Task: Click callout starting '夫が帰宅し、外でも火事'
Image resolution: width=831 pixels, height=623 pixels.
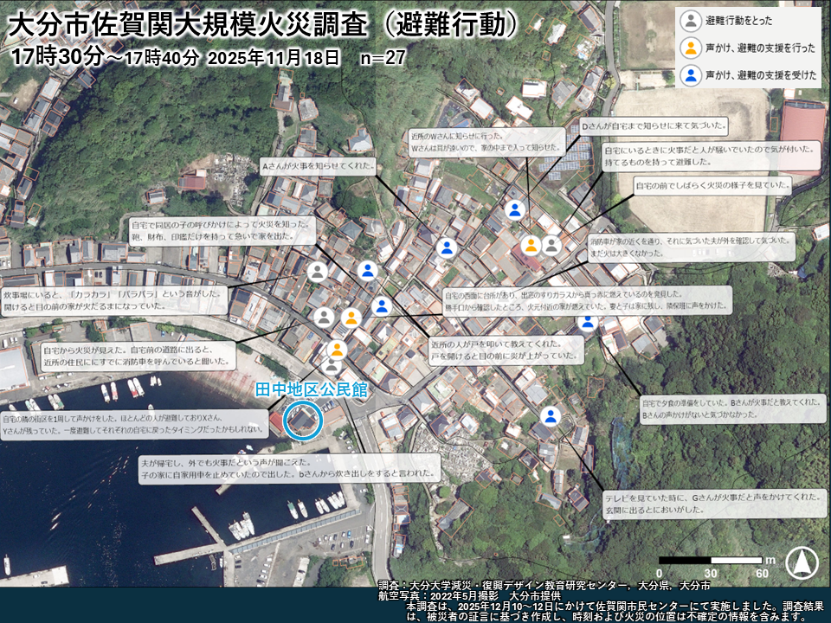Action: click(x=290, y=468)
